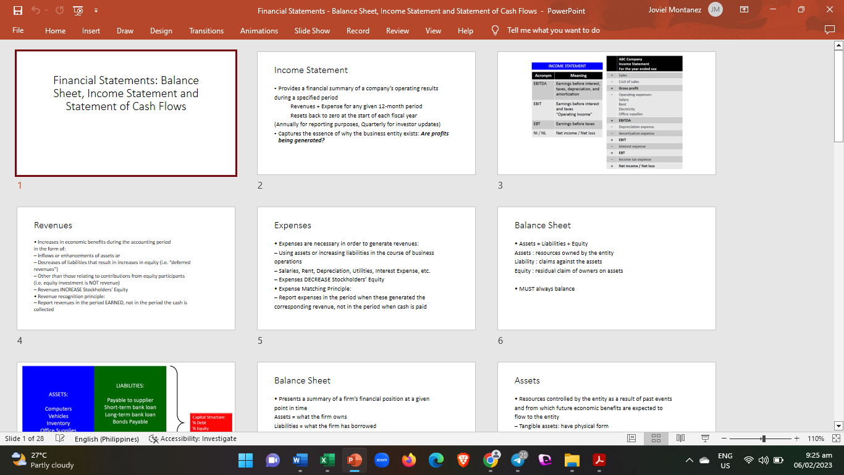
Task: Open Ribbon Display Options
Action: pyautogui.click(x=744, y=11)
